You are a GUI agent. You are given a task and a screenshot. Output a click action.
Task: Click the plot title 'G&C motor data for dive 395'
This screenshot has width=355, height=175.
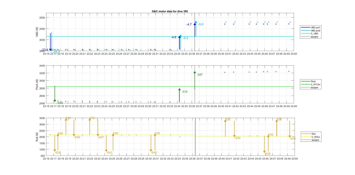point(170,11)
